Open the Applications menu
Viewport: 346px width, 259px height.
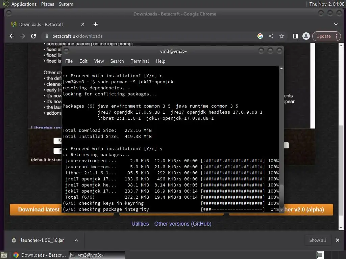(24, 4)
